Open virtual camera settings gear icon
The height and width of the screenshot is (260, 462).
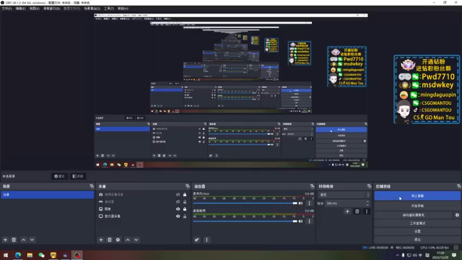[457, 215]
